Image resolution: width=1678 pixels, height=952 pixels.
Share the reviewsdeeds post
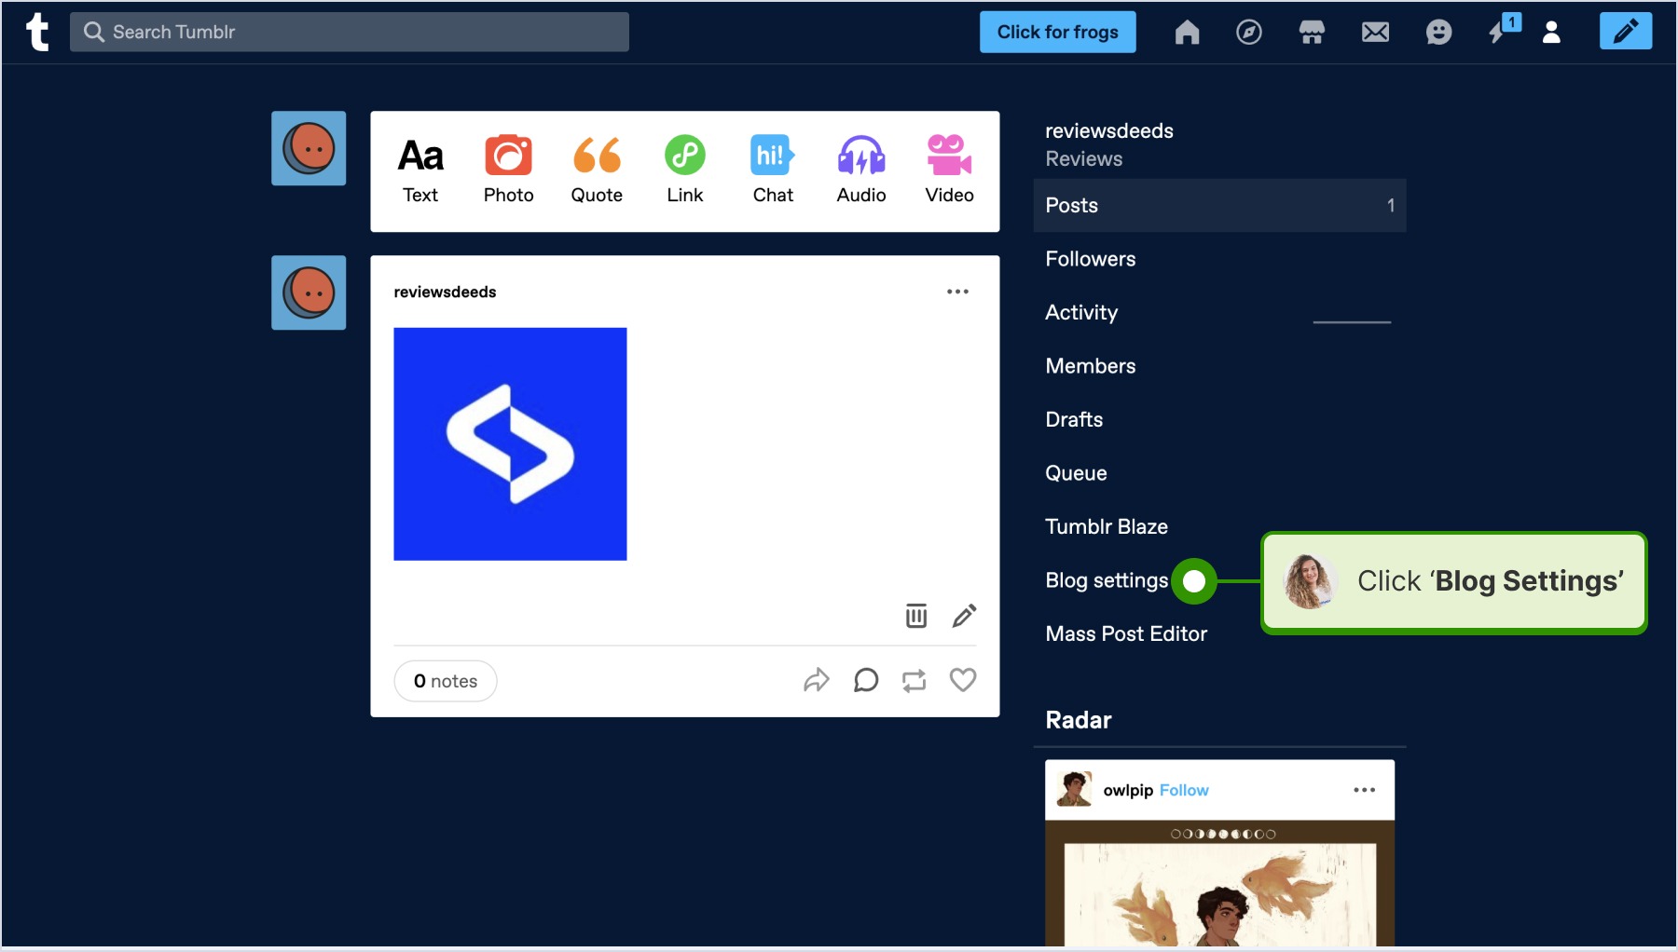(817, 681)
